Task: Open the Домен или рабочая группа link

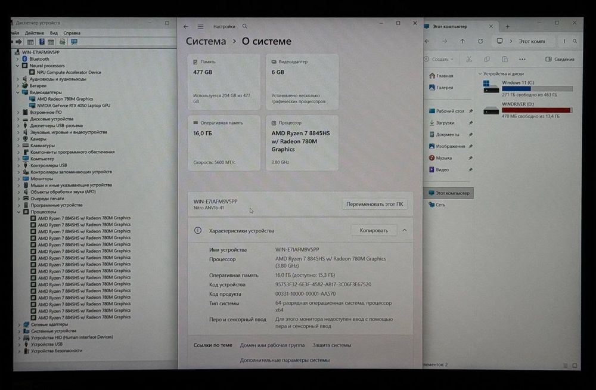Action: 272,345
